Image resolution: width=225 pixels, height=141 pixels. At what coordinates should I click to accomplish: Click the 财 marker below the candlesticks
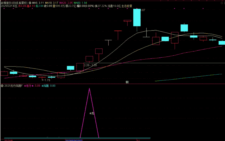(127, 82)
